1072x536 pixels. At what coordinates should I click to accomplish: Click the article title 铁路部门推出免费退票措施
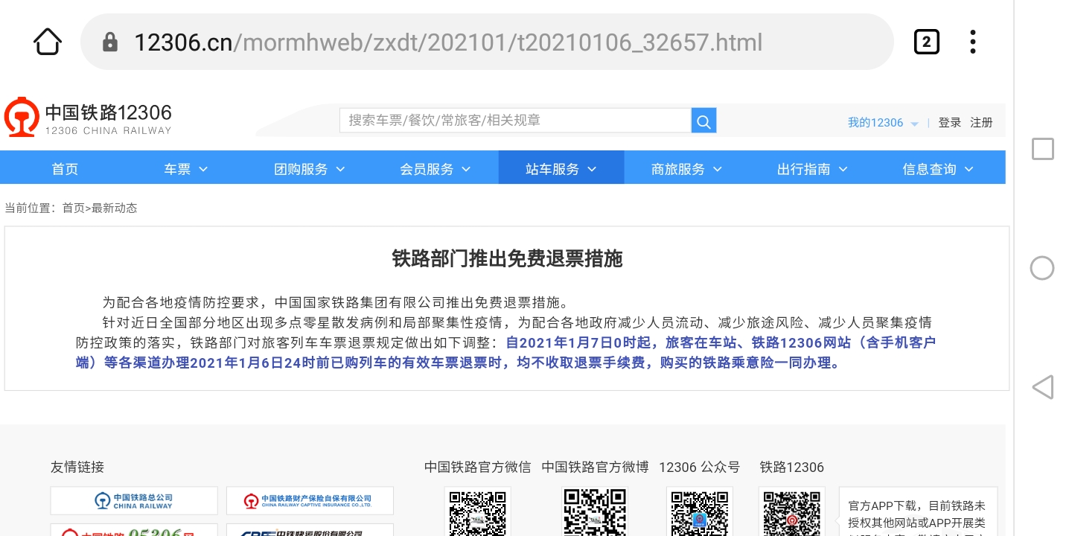click(507, 258)
